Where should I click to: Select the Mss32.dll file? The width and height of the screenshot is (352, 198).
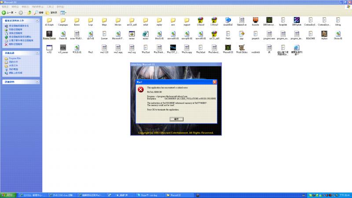pyautogui.click(x=159, y=36)
